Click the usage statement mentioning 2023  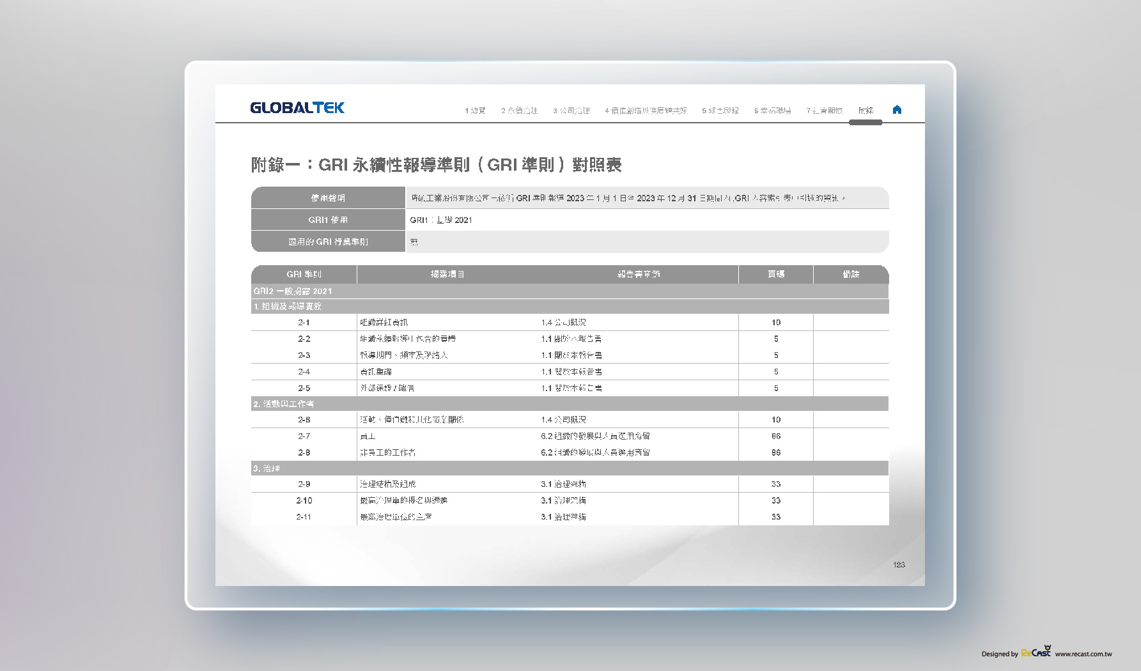point(627,198)
